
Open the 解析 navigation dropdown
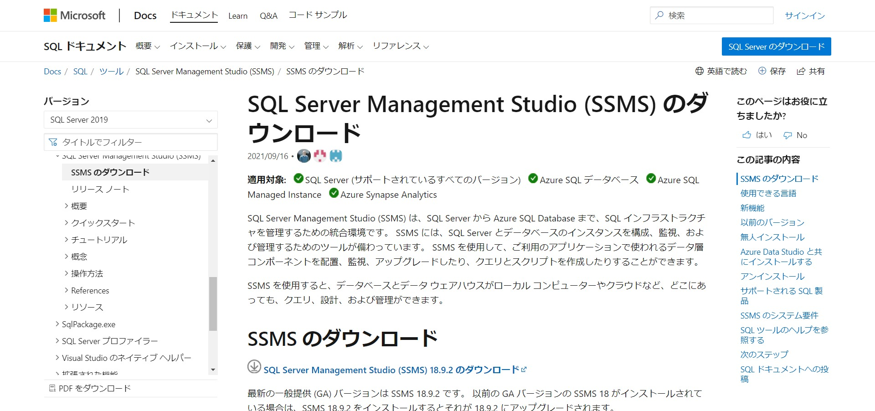[350, 46]
